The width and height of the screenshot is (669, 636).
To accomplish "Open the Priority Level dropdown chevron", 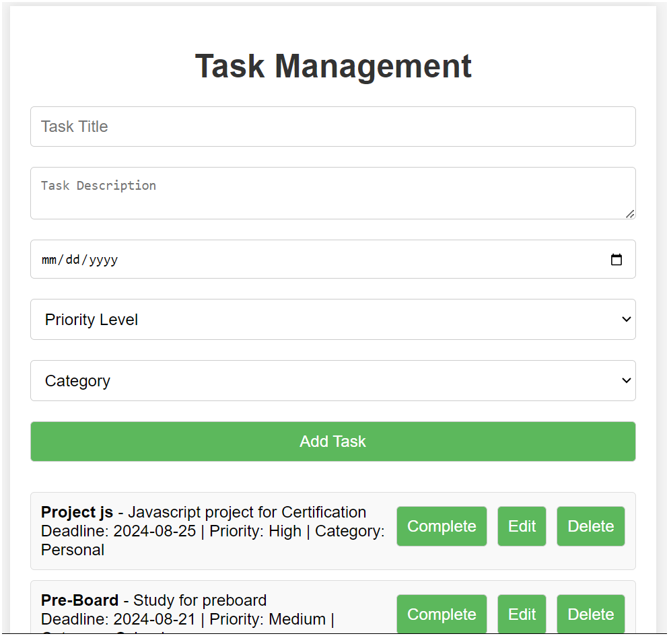I will (x=627, y=319).
